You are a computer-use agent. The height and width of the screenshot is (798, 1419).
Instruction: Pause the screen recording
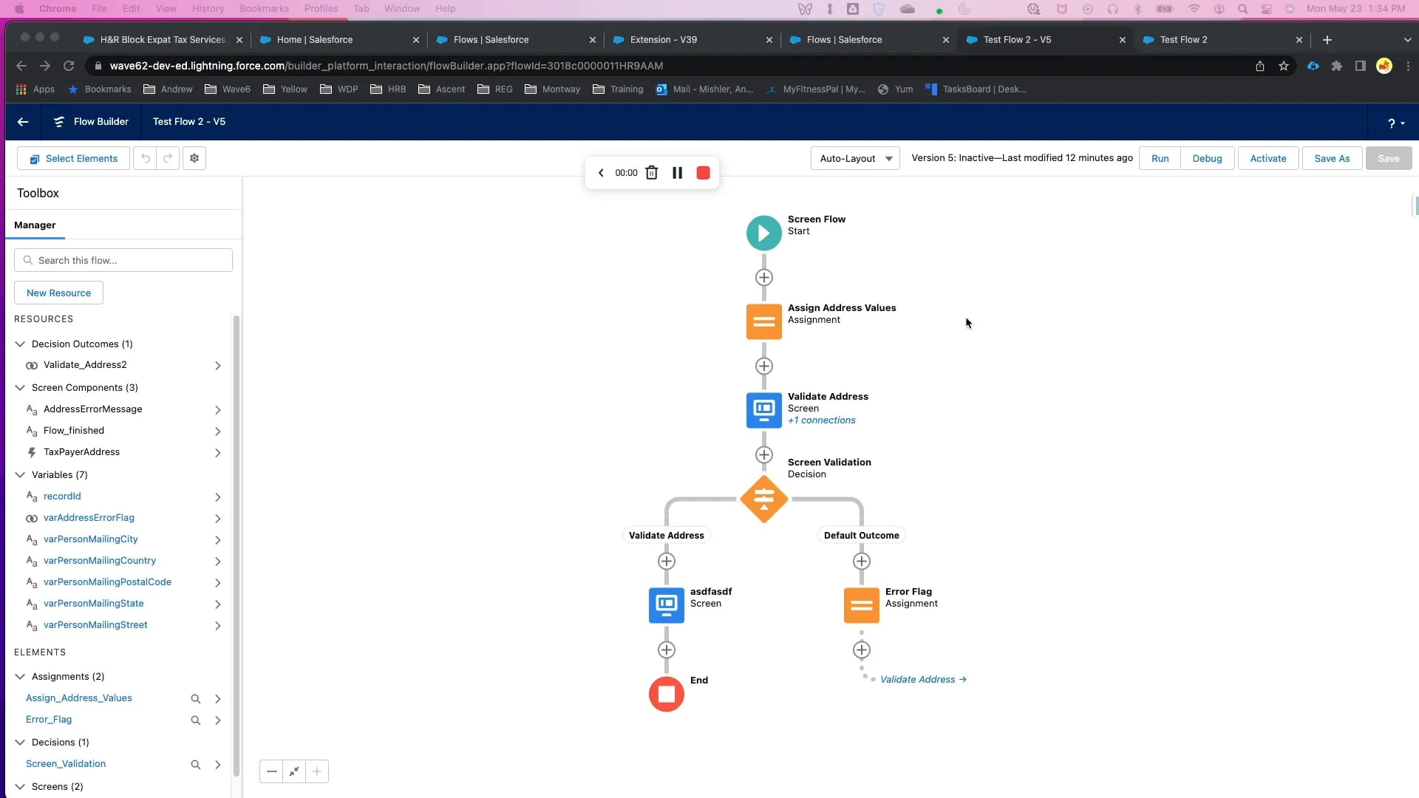(677, 173)
